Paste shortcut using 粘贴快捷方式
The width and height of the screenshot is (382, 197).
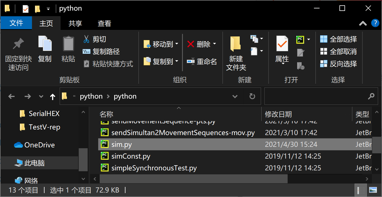click(108, 64)
